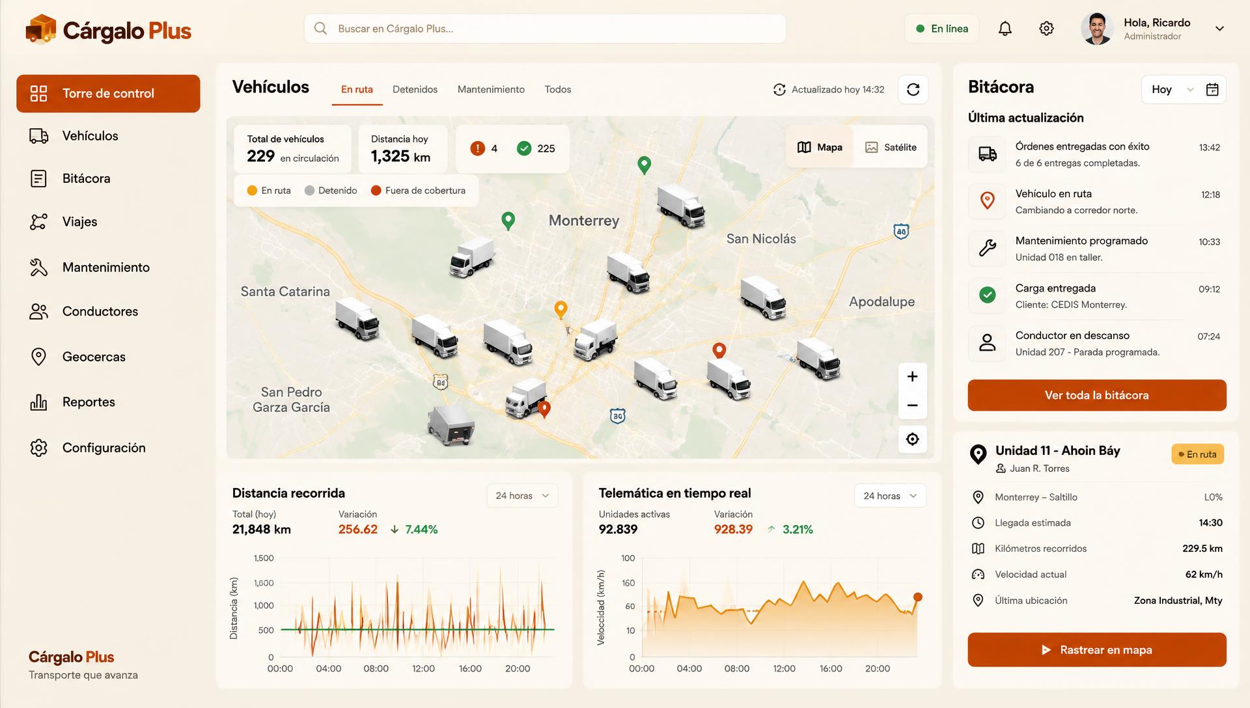Click the Telemática chart endpoint marker

point(917,597)
